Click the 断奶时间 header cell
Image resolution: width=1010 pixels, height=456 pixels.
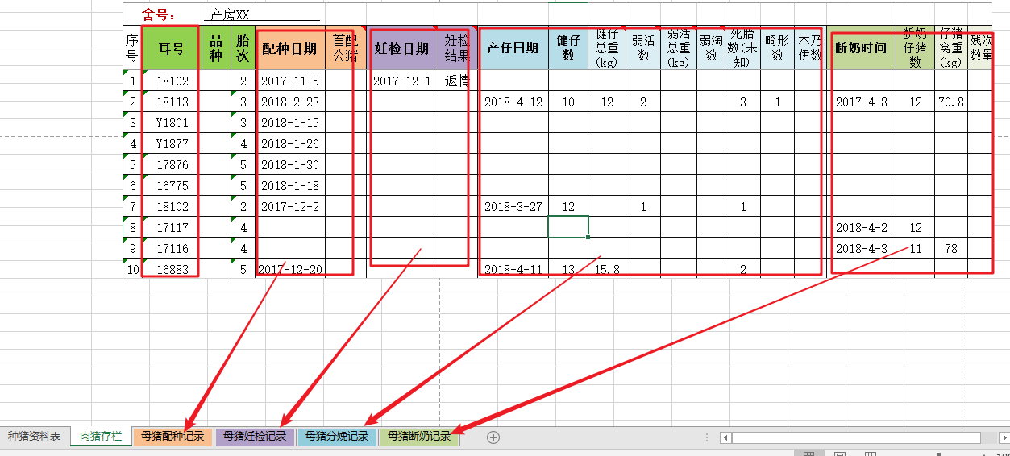pyautogui.click(x=861, y=48)
